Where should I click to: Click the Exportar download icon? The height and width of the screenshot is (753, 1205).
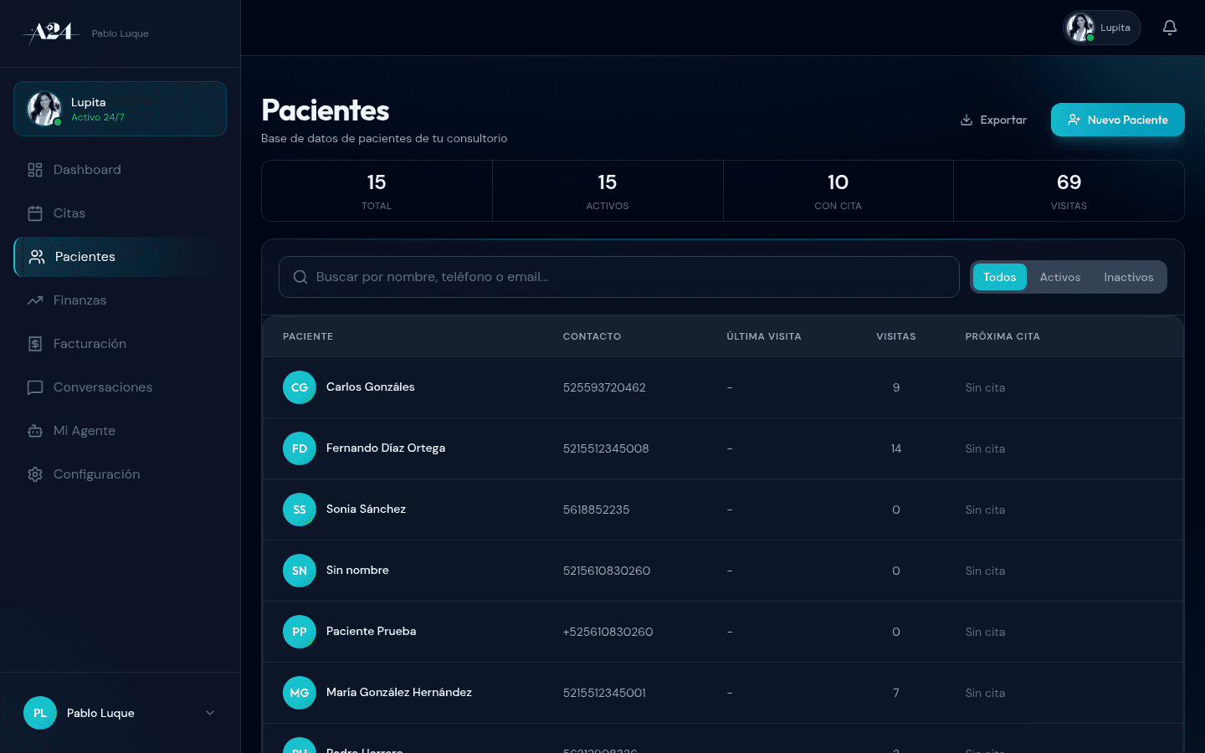[965, 120]
